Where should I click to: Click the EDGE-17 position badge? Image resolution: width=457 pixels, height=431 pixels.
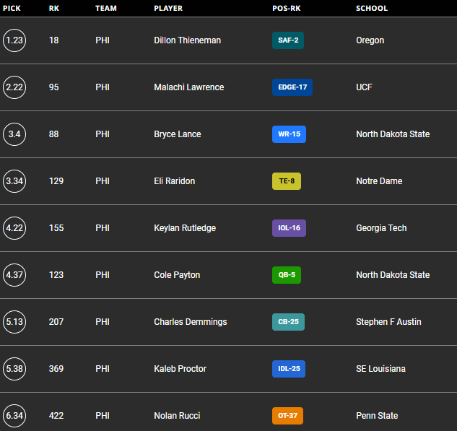click(292, 87)
